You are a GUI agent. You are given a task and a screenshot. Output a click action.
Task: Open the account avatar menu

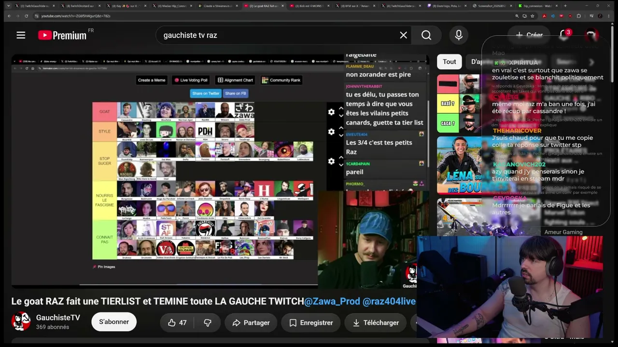pos(591,35)
